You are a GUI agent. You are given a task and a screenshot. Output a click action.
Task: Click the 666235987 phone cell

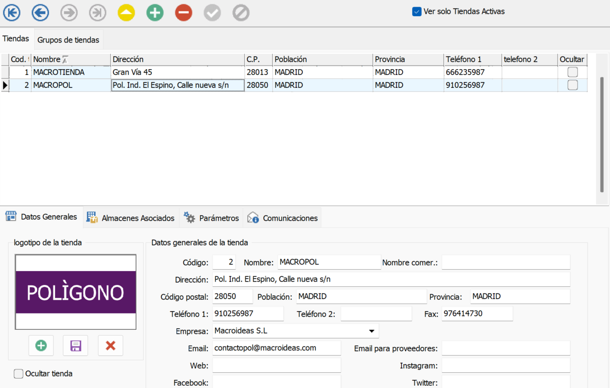click(x=472, y=73)
